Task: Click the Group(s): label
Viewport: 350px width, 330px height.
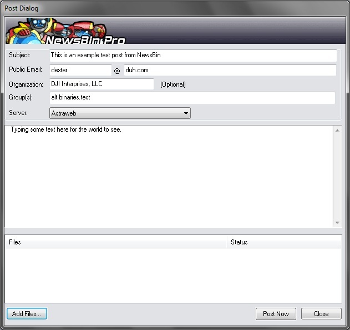Action: (x=21, y=97)
